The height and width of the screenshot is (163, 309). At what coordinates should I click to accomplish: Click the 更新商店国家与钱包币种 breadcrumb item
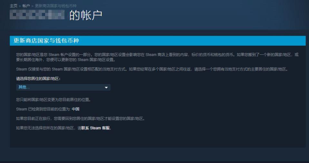[x=55, y=6]
